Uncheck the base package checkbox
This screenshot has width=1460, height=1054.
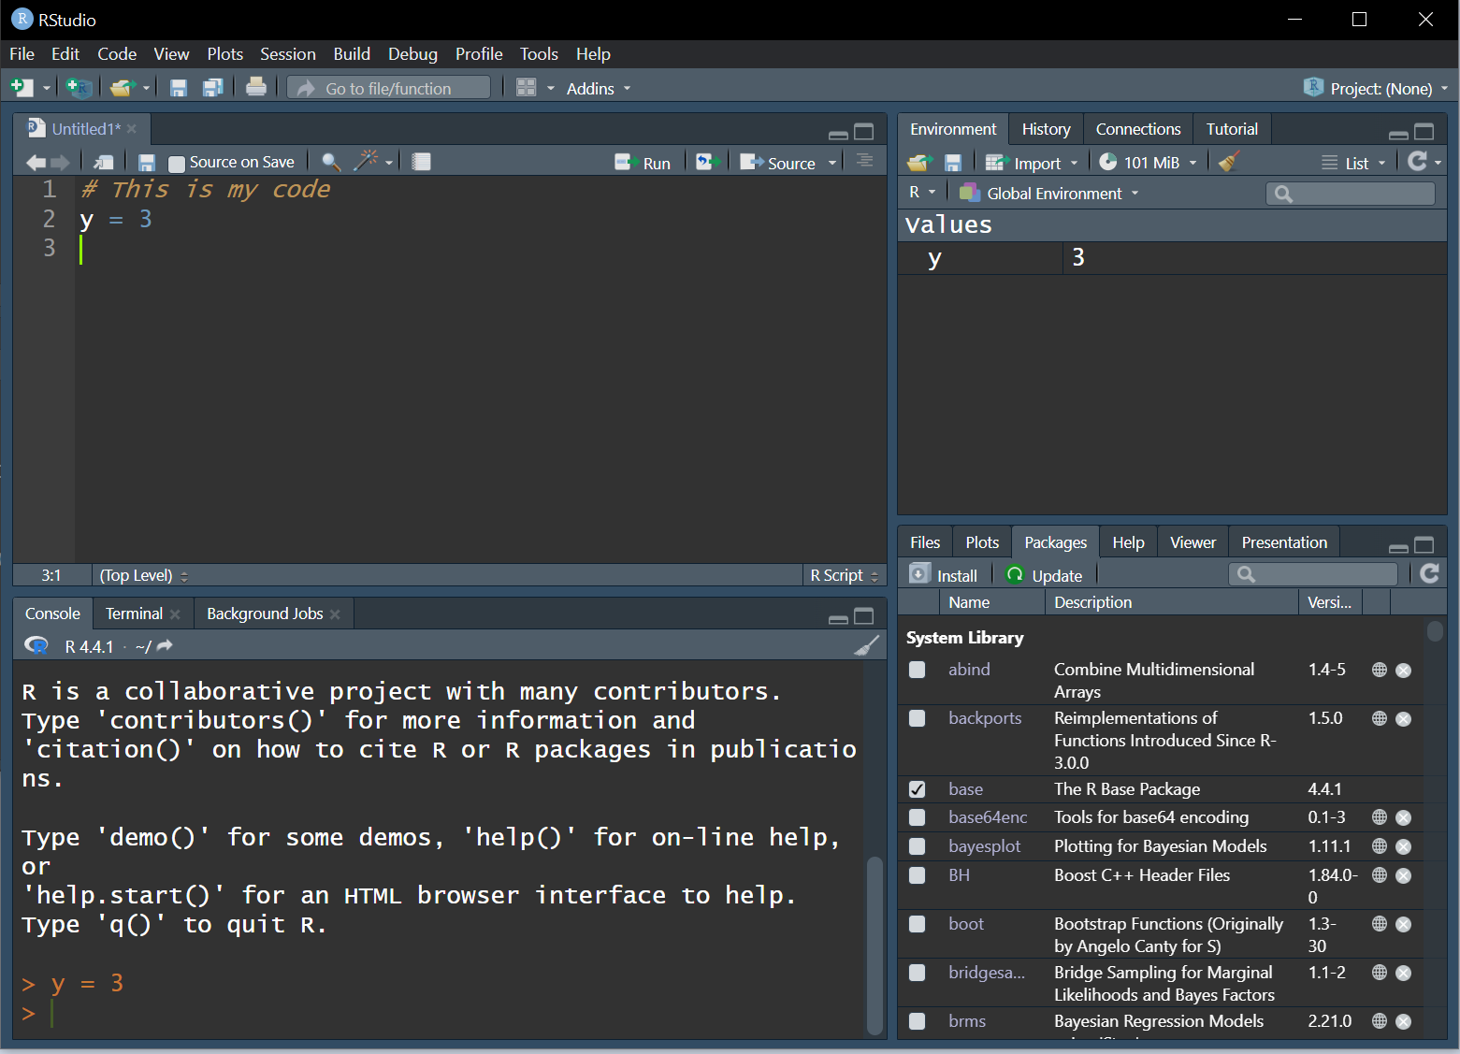click(918, 789)
